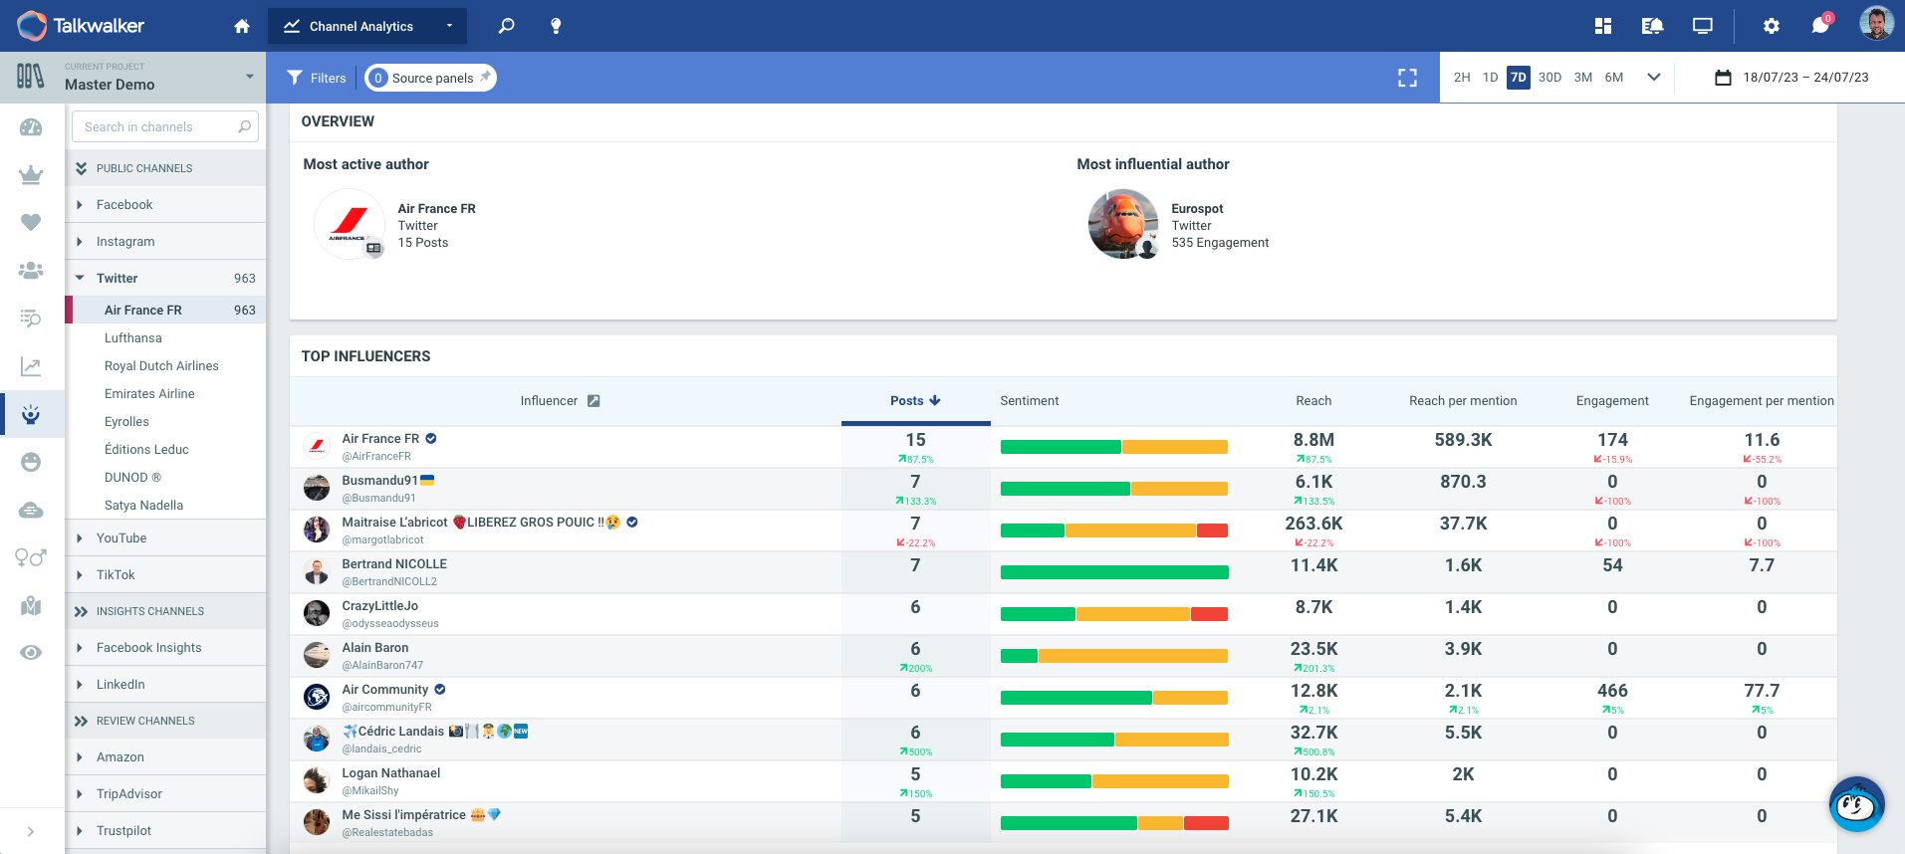Click Search in channels field
The width and height of the screenshot is (1905, 854).
(165, 127)
